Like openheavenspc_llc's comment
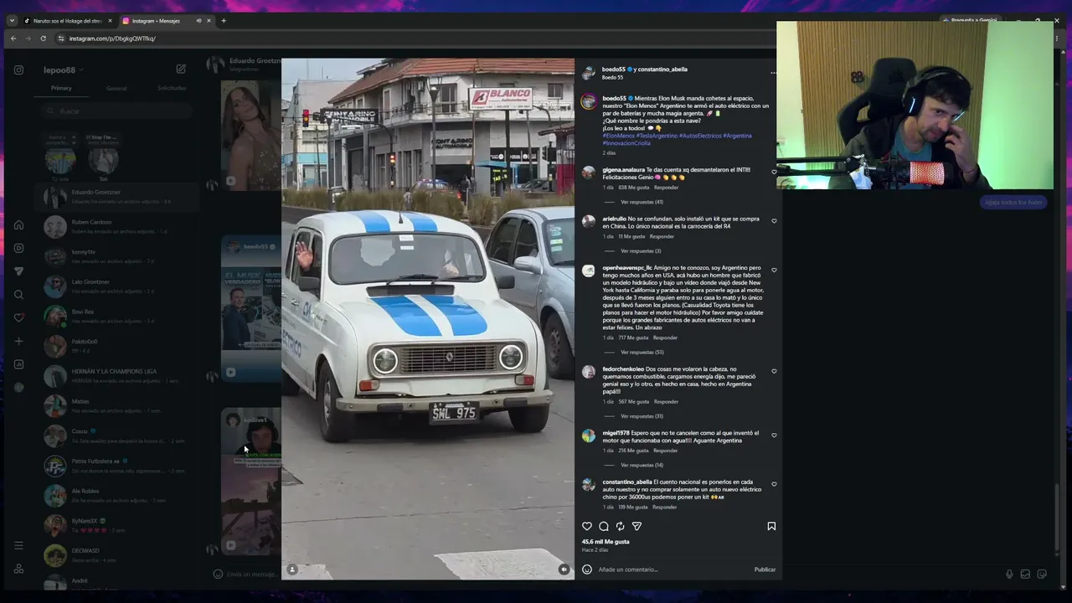Viewport: 1072px width, 603px height. pos(774,271)
